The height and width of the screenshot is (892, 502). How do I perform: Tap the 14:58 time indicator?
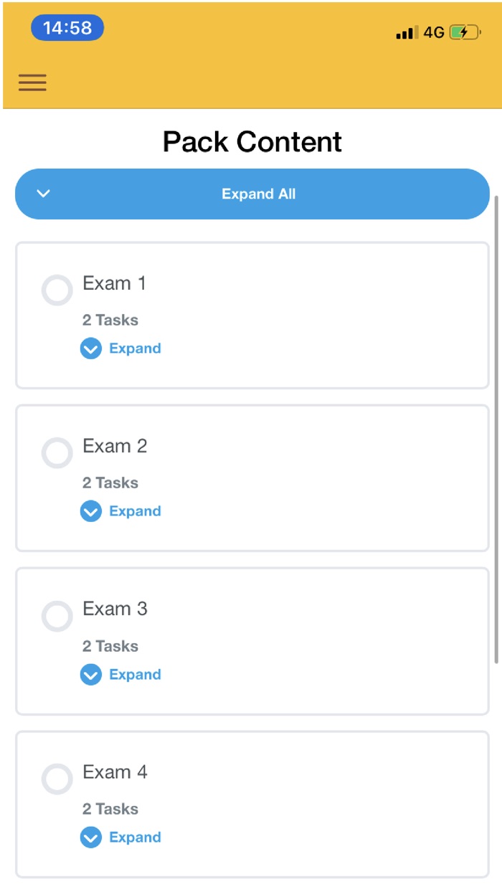[67, 28]
